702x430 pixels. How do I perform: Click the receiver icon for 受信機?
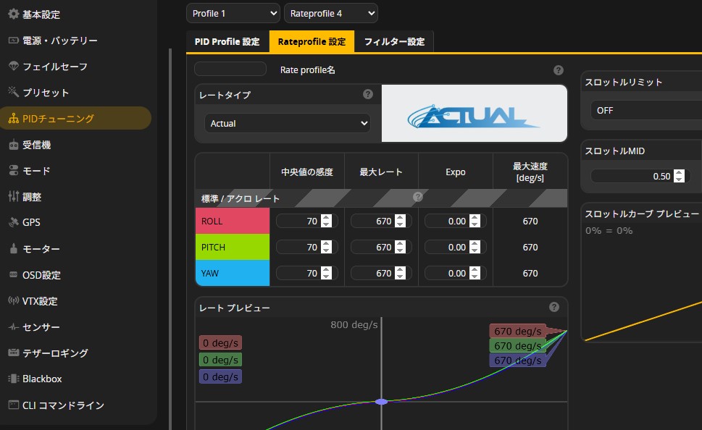point(13,145)
